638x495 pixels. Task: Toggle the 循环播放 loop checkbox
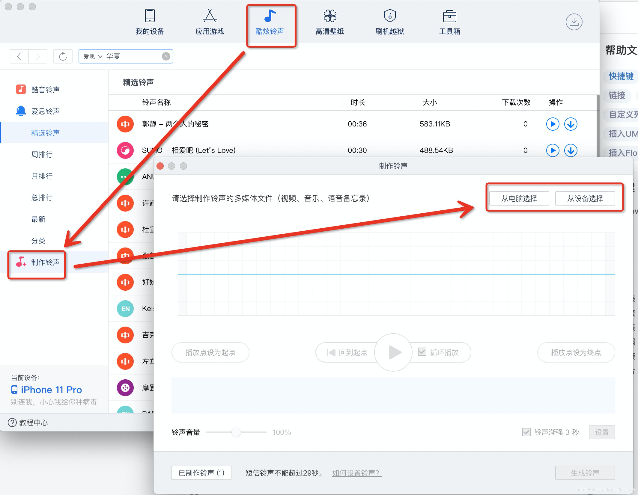coord(422,352)
